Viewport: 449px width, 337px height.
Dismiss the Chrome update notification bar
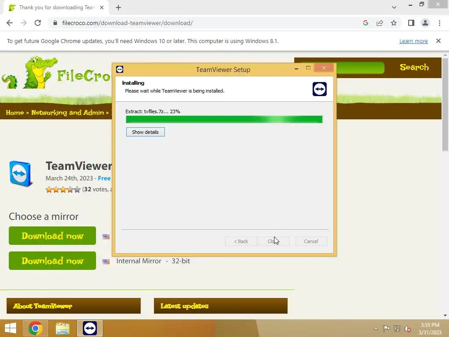tap(438, 41)
